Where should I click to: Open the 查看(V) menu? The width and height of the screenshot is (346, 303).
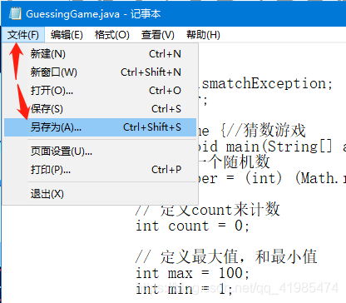coord(157,35)
